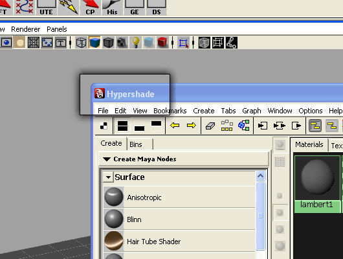
Task: Open the Hypershade Tabs menu
Action: (228, 111)
